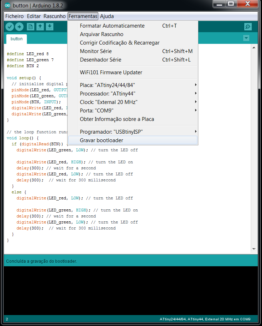The width and height of the screenshot is (262, 326).
Task: Open Monitor Série from the menu
Action: click(x=133, y=51)
